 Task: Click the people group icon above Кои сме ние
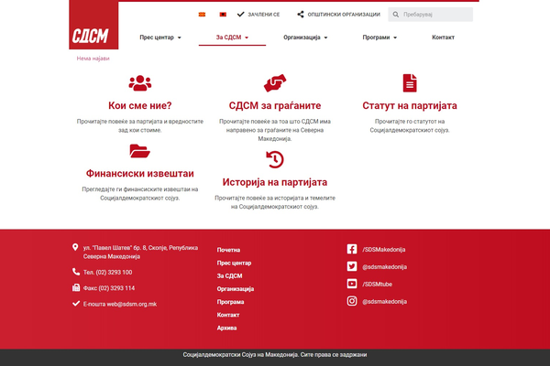click(140, 83)
